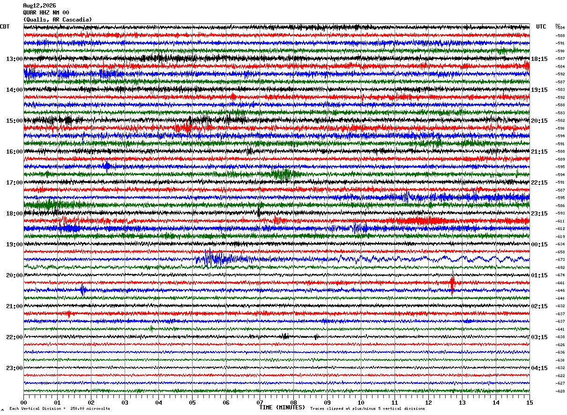Click the 19:15 UTC time label
567x415 pixels.
(539, 90)
